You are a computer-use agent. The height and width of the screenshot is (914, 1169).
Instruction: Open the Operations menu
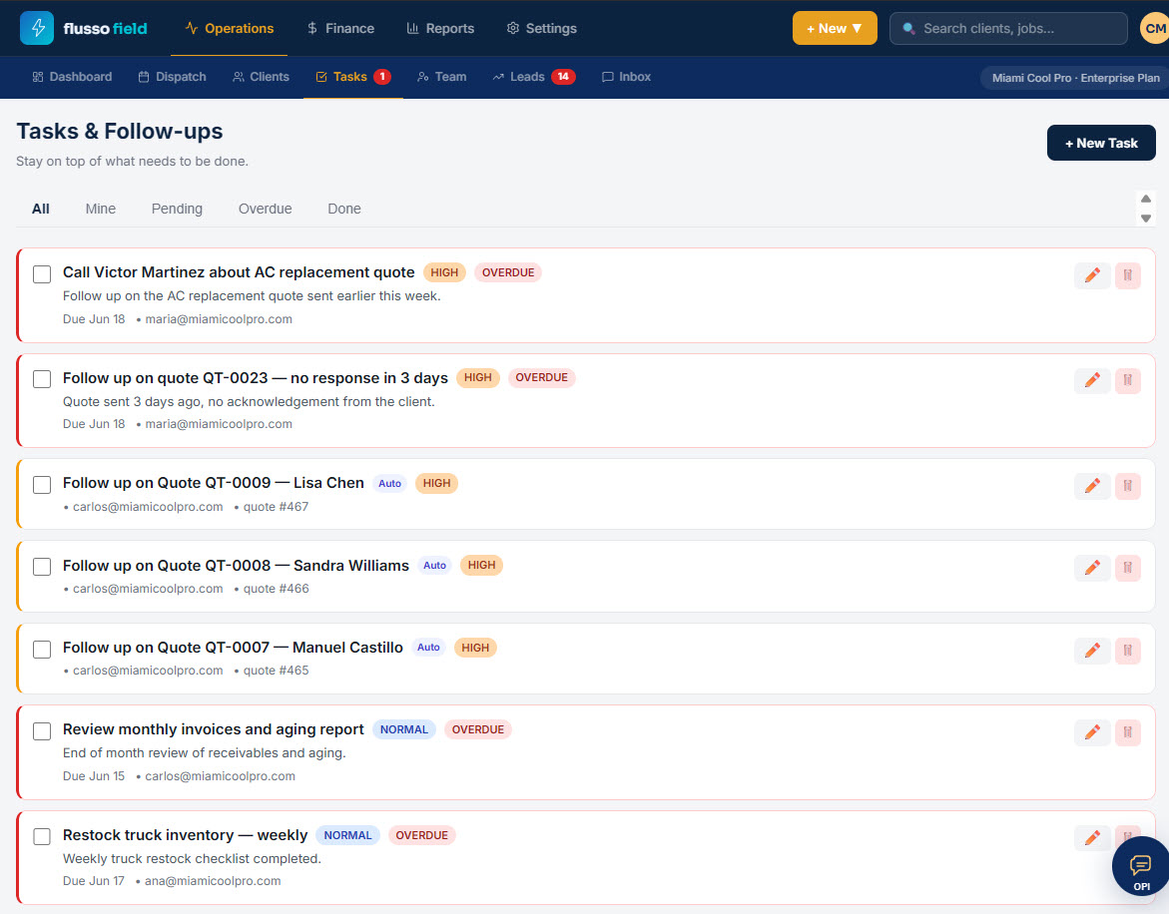(x=229, y=28)
